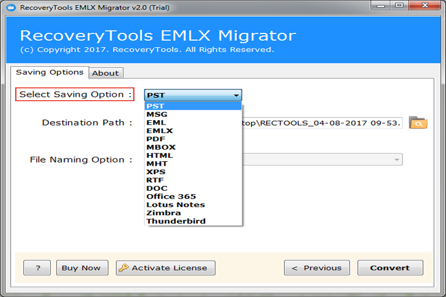The width and height of the screenshot is (446, 297).
Task: Click the Activate License button
Action: click(166, 268)
